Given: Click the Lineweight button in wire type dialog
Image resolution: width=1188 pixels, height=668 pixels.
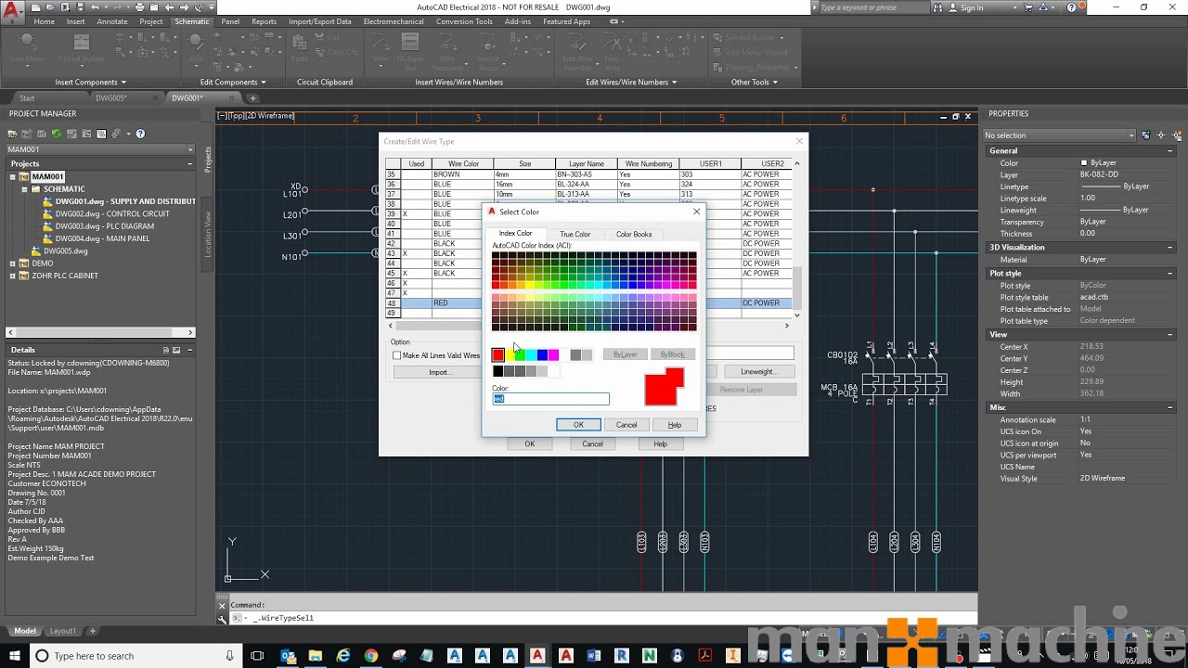Looking at the screenshot, I should click(757, 372).
